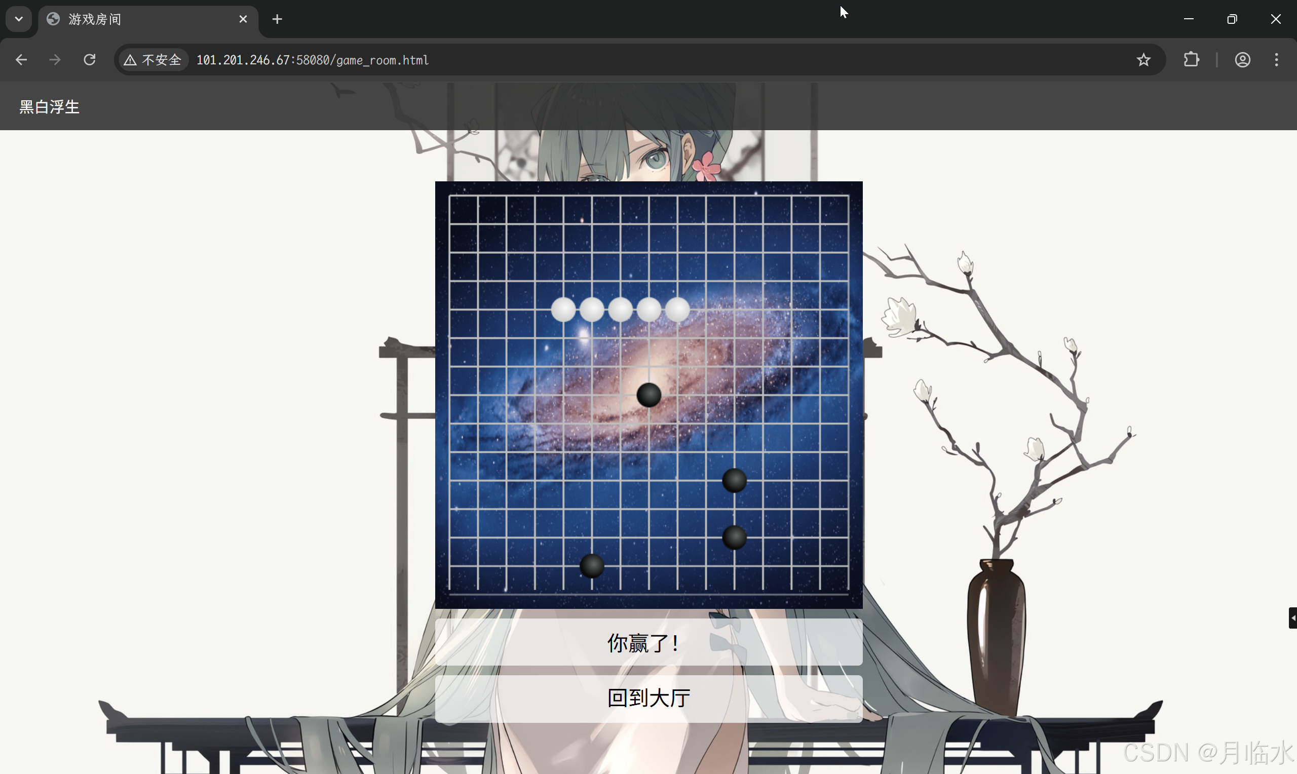
Task: Open a new tab with the plus button
Action: coord(277,19)
